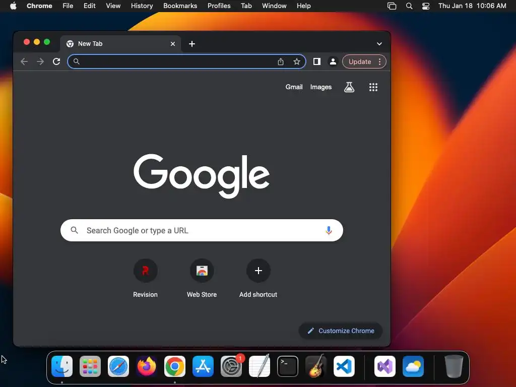The image size is (516, 387).
Task: Reload the page with the refresh icon
Action: pos(56,61)
